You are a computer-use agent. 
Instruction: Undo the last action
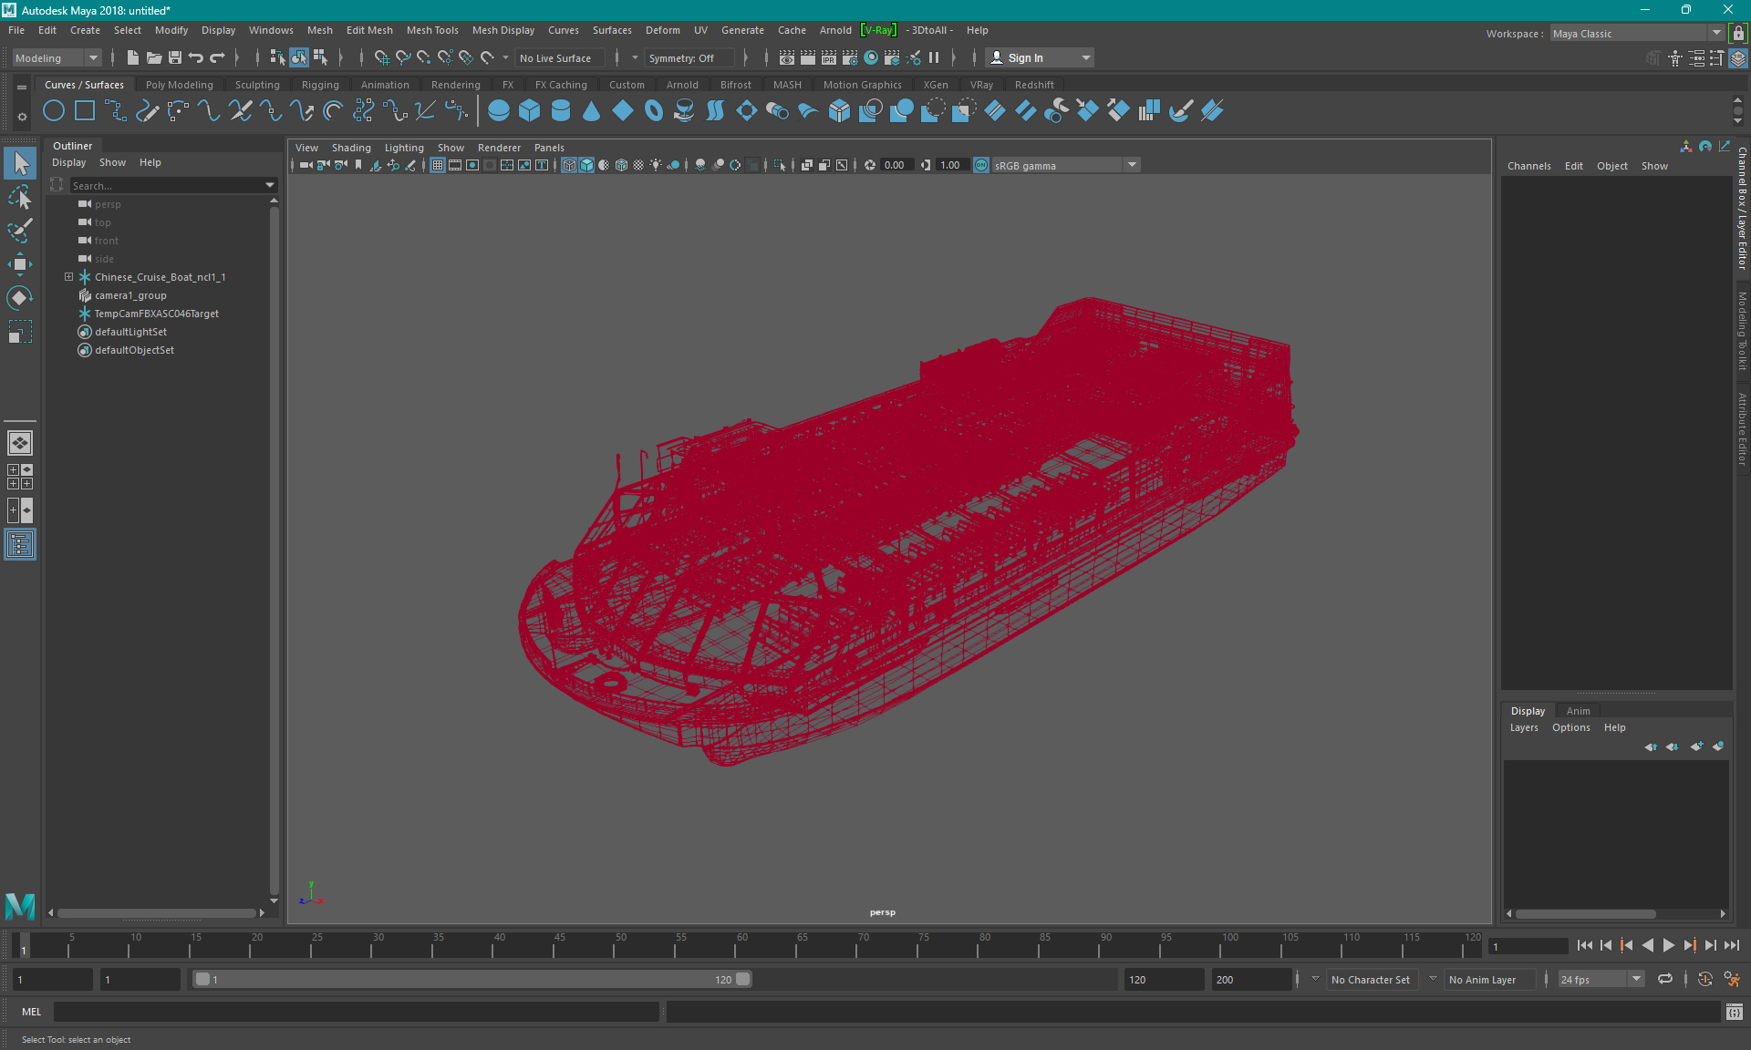[196, 57]
